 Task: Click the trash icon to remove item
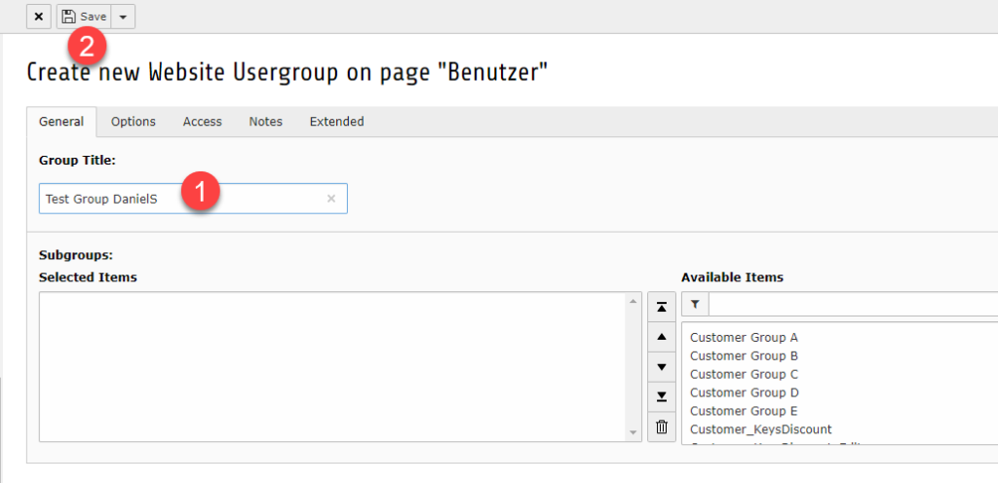click(x=662, y=427)
